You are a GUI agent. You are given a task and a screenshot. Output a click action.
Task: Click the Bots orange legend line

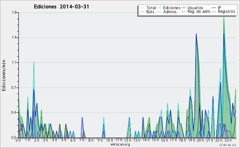142,12
